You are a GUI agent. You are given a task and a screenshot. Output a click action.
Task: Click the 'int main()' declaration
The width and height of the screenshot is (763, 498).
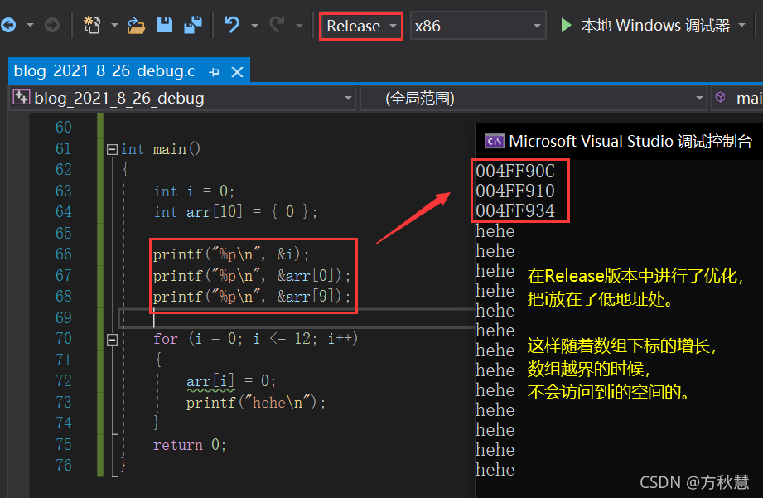click(x=161, y=149)
